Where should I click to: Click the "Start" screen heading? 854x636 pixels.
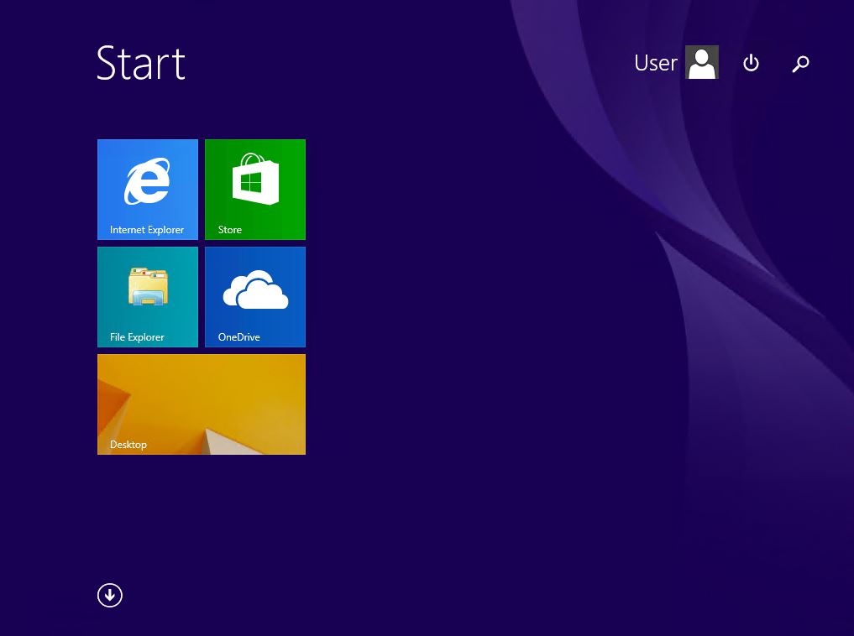pos(141,63)
